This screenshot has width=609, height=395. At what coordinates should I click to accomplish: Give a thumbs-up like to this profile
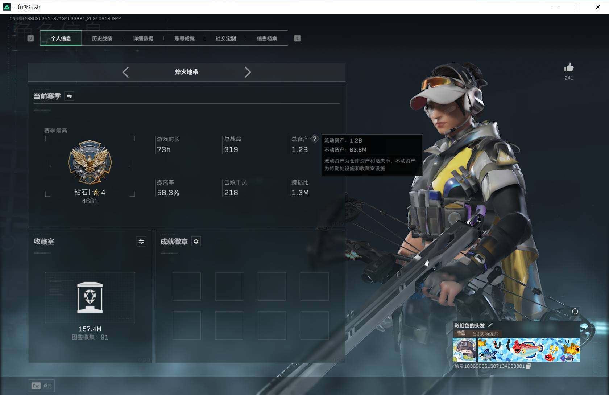coord(569,67)
